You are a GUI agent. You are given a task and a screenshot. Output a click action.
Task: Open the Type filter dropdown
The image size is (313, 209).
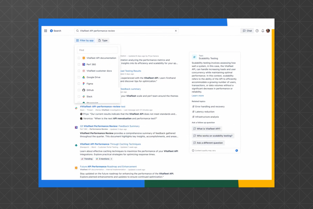point(103,40)
